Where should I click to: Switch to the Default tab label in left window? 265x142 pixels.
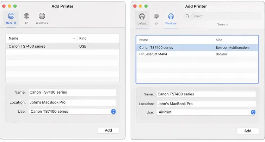click(11, 23)
